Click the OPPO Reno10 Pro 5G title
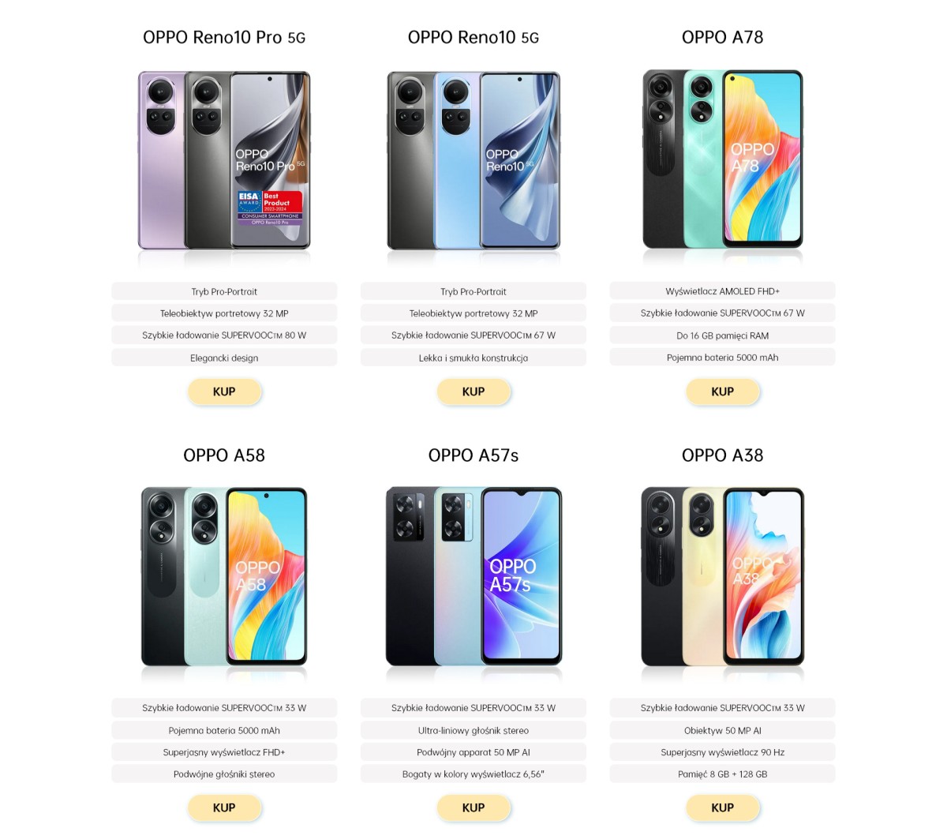 click(224, 37)
